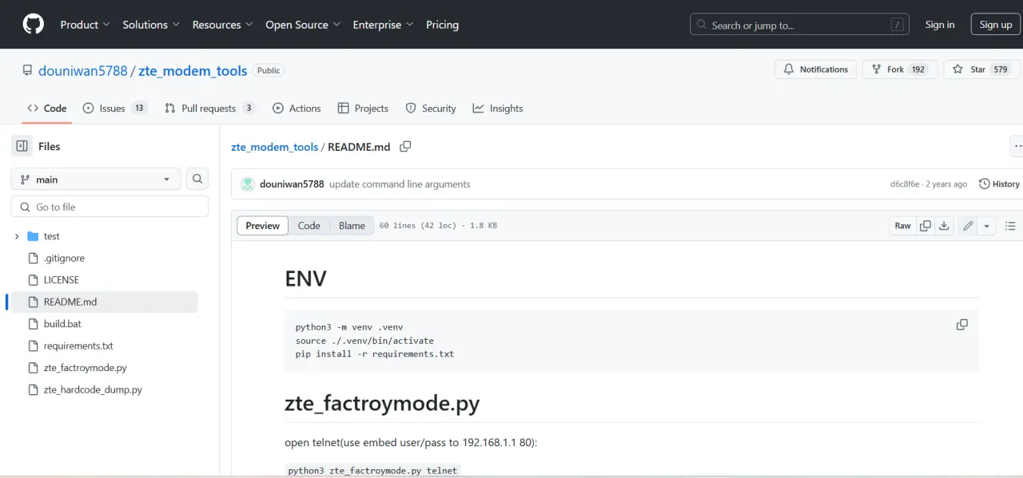Image resolution: width=1023 pixels, height=478 pixels.
Task: Expand Solutions menu in header
Action: [x=151, y=25]
